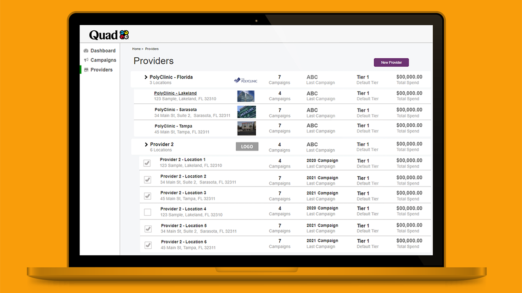Click the Quad logo in the header
This screenshot has height=293, width=522.
pyautogui.click(x=109, y=35)
